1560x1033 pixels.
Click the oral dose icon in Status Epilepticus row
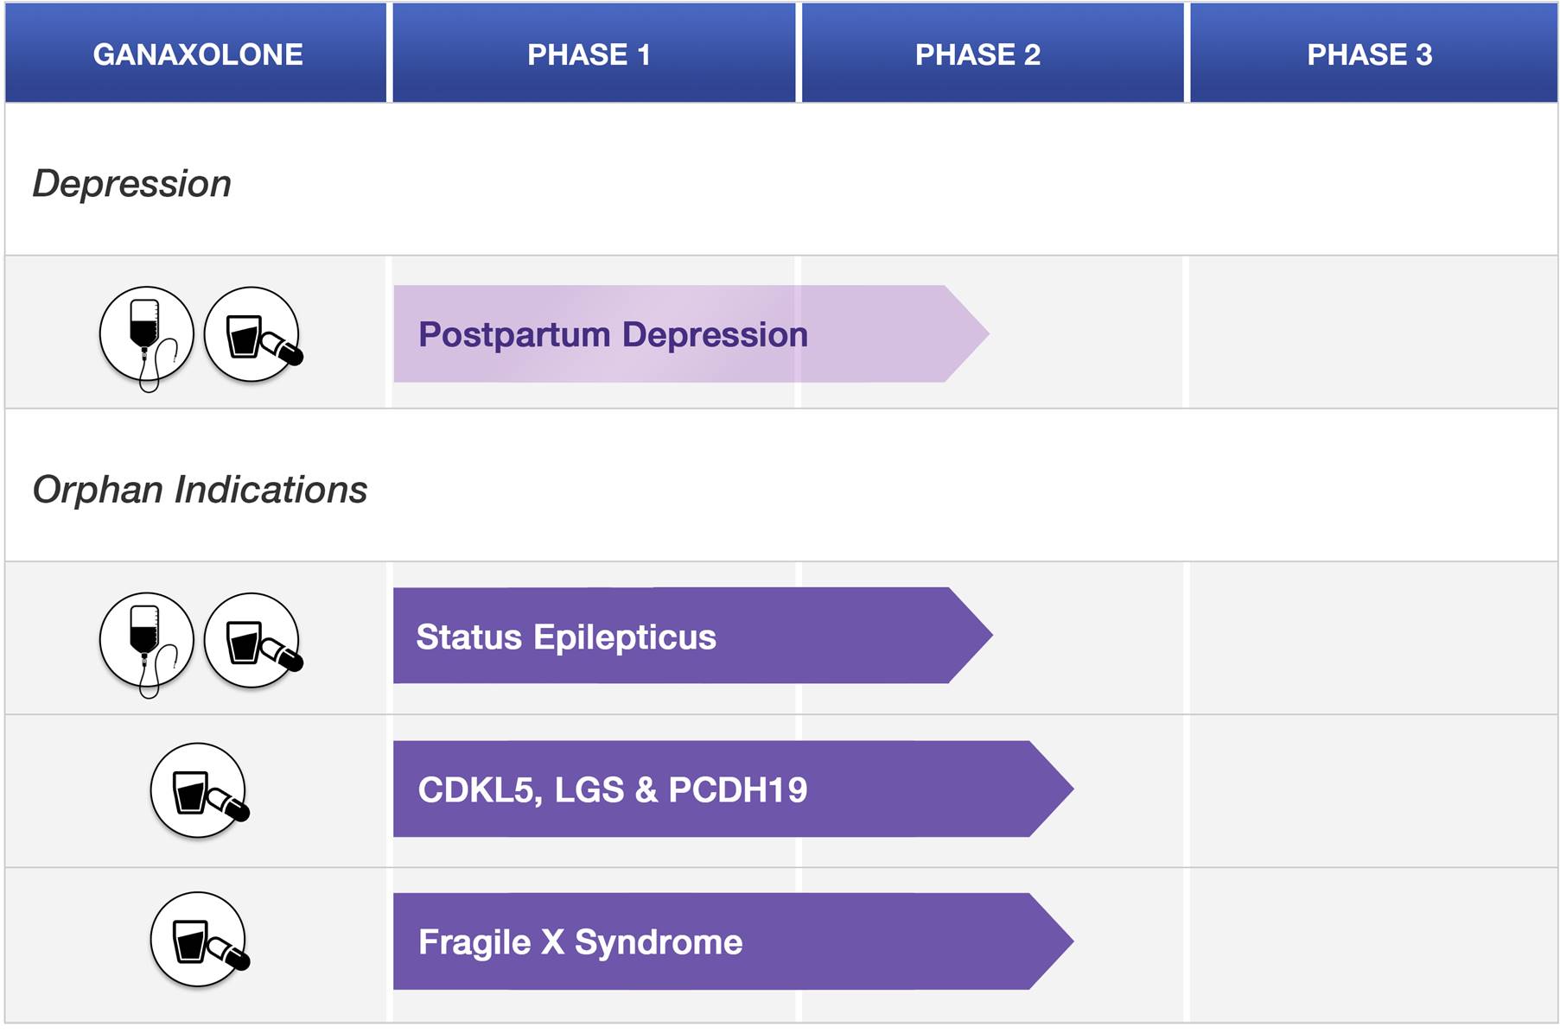[x=252, y=640]
